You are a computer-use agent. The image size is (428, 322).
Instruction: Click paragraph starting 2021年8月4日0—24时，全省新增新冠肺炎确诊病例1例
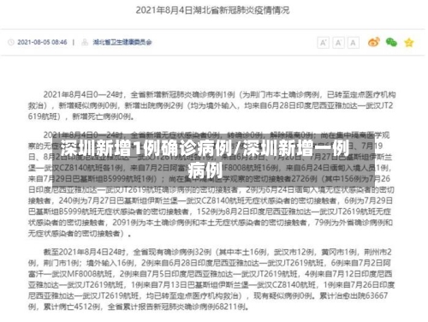(x=211, y=105)
